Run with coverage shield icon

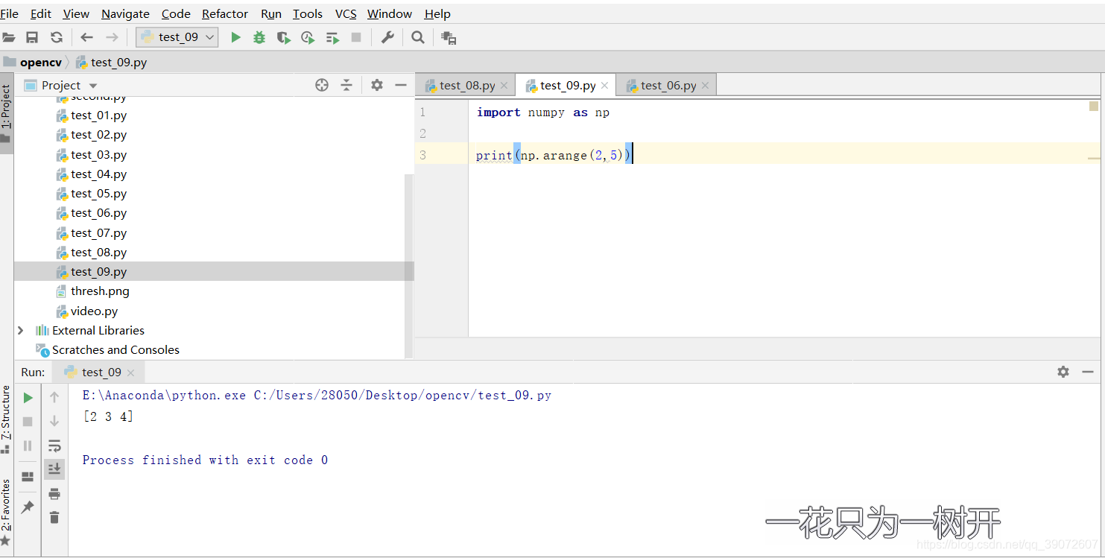pyautogui.click(x=283, y=37)
